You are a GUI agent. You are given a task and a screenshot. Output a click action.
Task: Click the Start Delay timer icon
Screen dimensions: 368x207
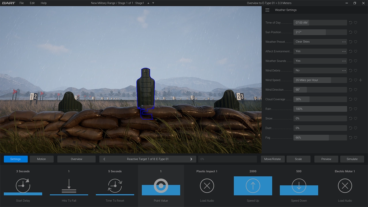(x=23, y=186)
